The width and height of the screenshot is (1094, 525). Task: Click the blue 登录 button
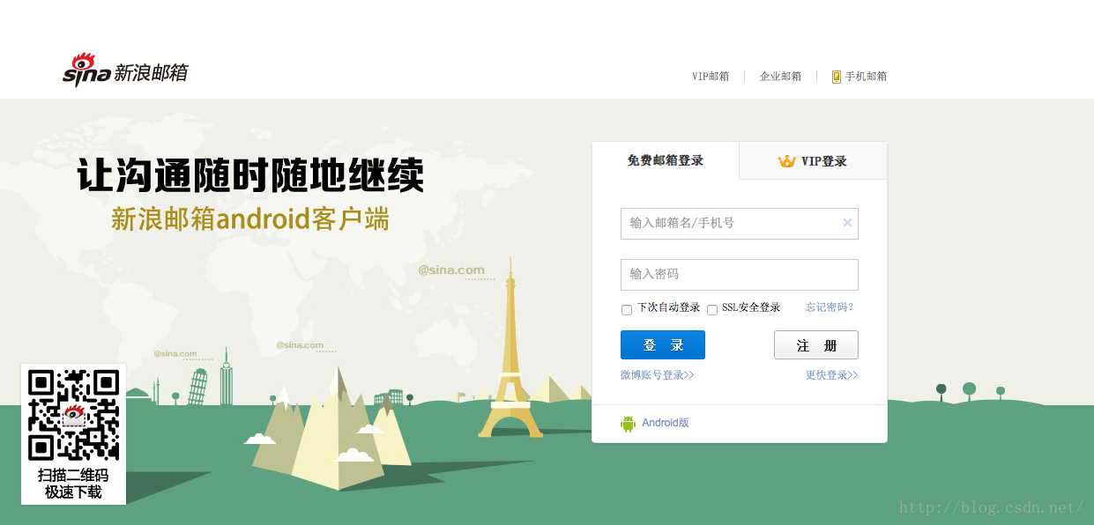(x=663, y=345)
